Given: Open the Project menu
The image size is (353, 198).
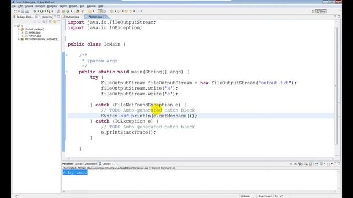Looking at the screenshot, I should [x=73, y=6].
